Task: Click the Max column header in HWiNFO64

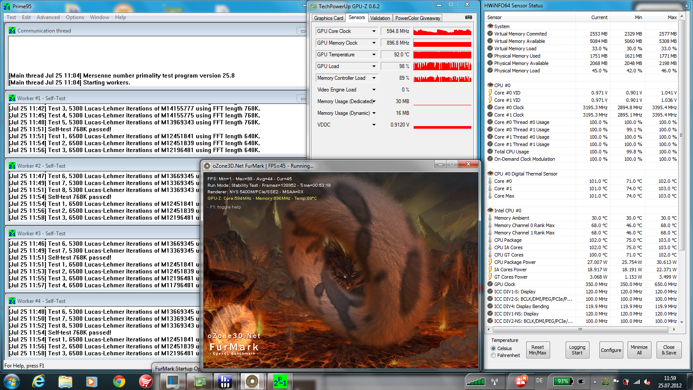Action: (672, 17)
